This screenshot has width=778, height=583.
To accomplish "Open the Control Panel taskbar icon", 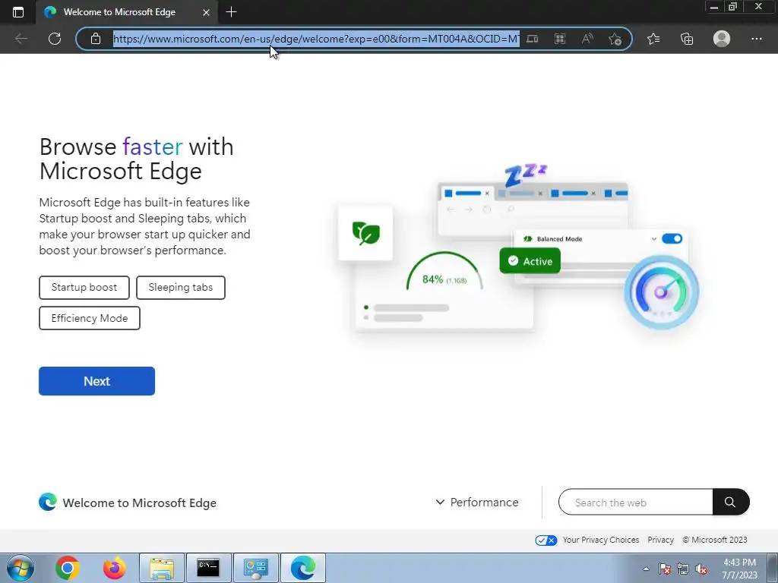I will click(x=256, y=568).
